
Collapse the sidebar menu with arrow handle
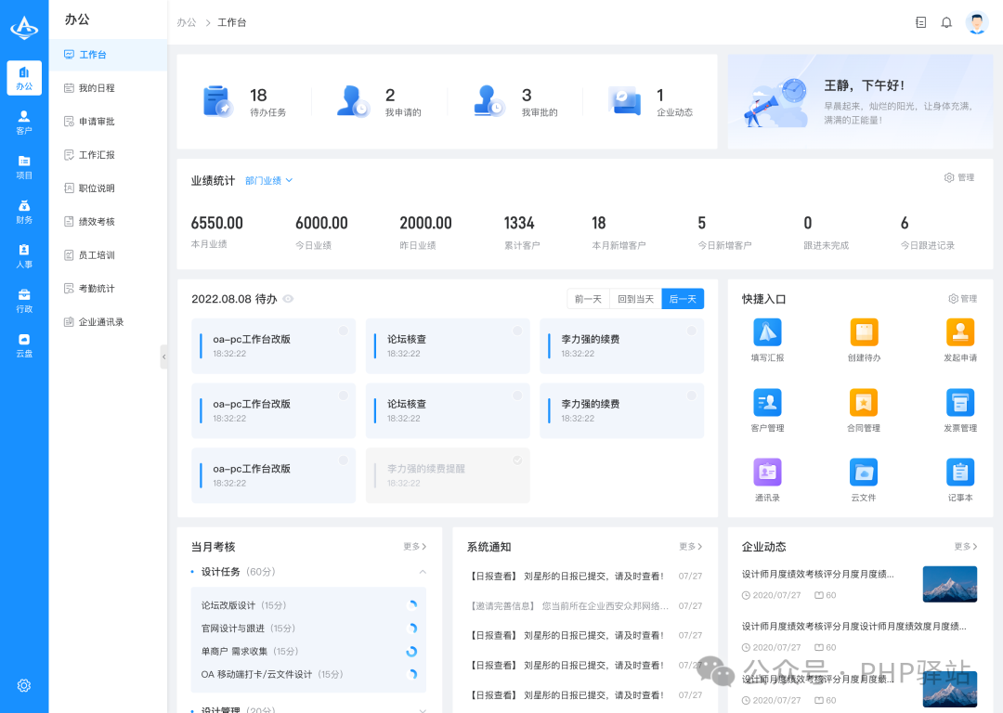pyautogui.click(x=163, y=356)
